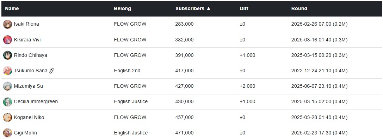Select Koganei Niko's 457,000 subscriber cell

click(184, 117)
